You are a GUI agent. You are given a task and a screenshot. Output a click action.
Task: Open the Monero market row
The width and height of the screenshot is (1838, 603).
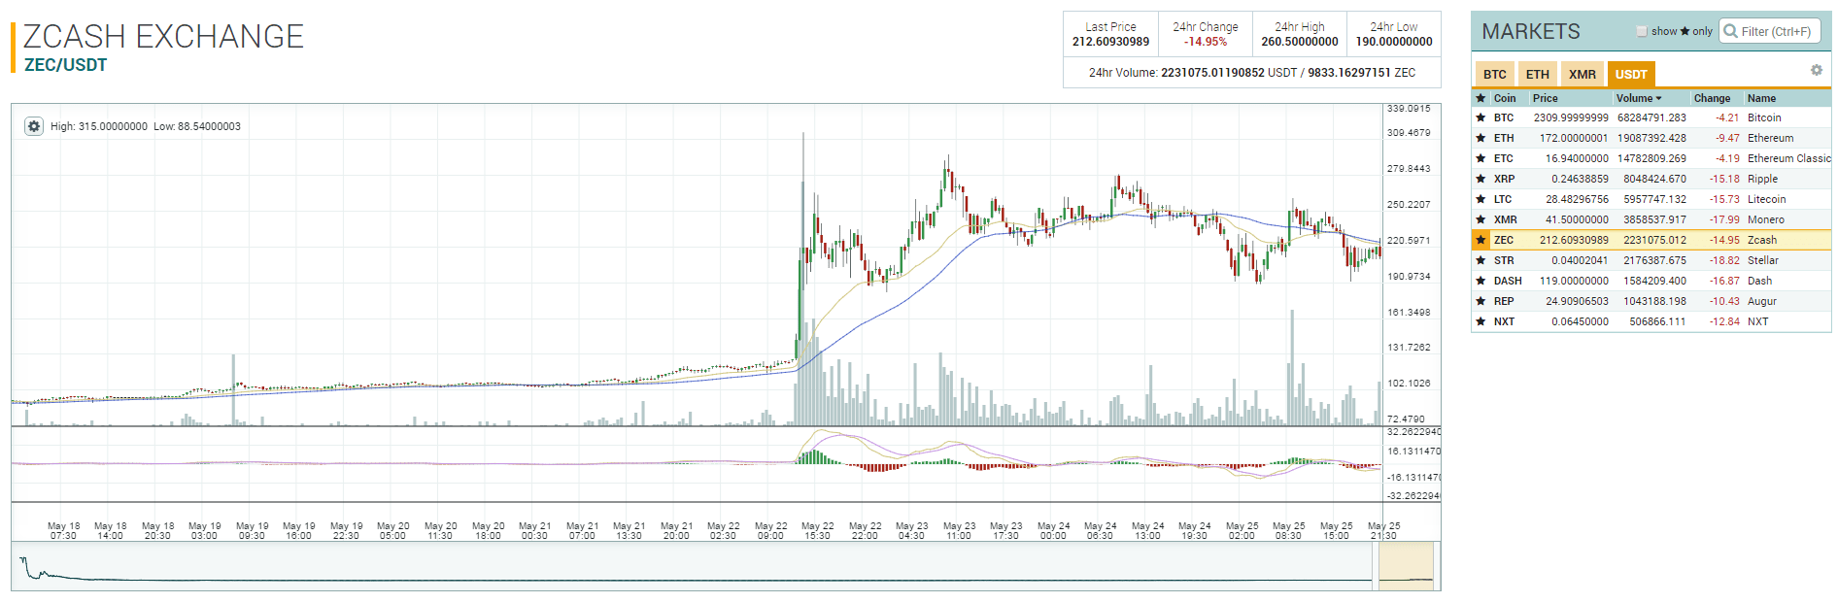click(x=1651, y=219)
